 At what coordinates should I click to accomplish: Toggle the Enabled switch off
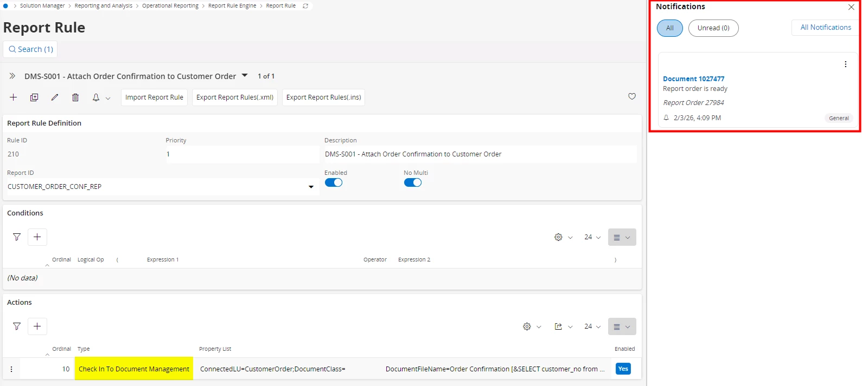pos(334,182)
